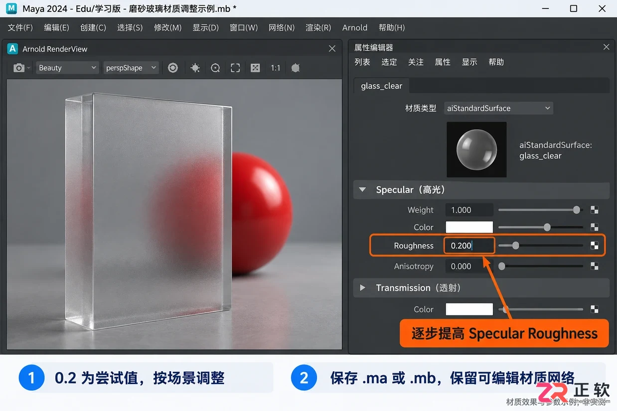Open the perspShape camera dropdown
The width and height of the screenshot is (617, 411).
click(131, 68)
